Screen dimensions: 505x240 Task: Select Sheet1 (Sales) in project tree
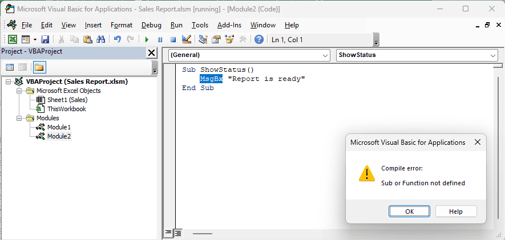pos(67,100)
